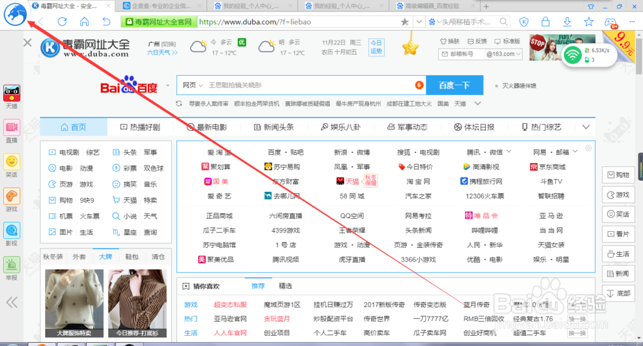Open the address bar history dropdown arrow
This screenshot has height=346, width=643.
(419, 22)
